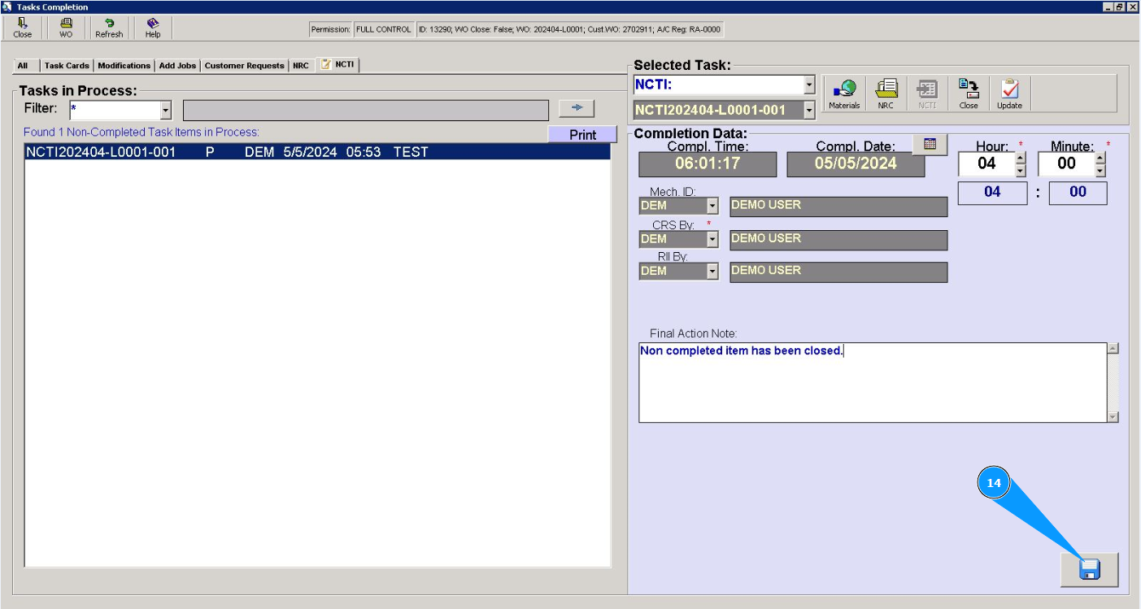Click the CRS By name DEMO USER
Image resolution: width=1141 pixels, height=609 pixels.
pos(838,240)
